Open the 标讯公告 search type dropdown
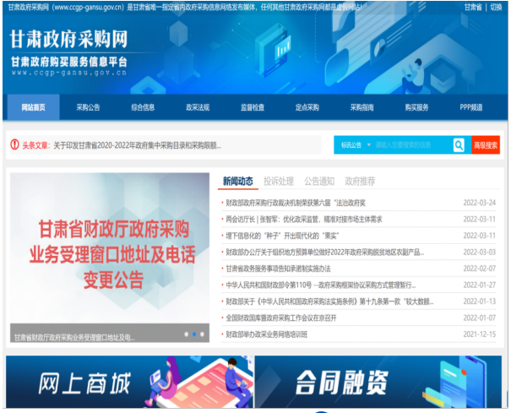 (354, 145)
